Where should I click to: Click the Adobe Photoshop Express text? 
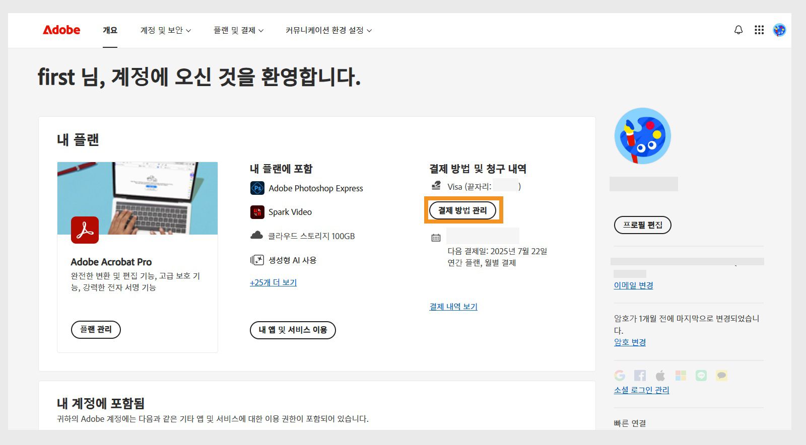316,188
